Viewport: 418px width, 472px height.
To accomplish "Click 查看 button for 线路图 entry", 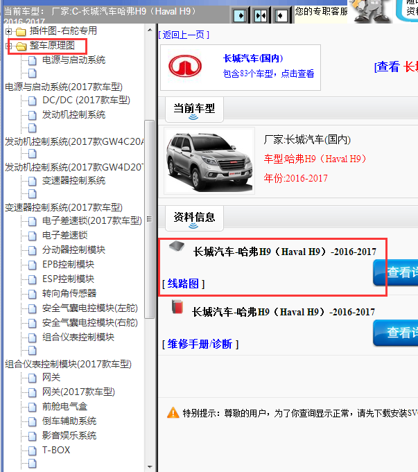I will [395, 272].
